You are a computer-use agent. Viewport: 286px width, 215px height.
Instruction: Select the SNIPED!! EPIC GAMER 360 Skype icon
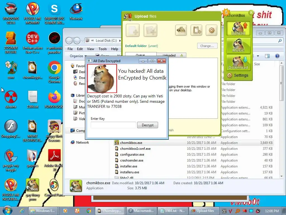[x=54, y=13]
